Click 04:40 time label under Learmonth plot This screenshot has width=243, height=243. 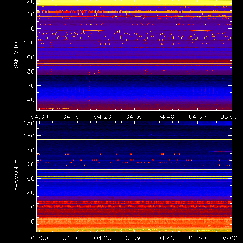point(166,238)
